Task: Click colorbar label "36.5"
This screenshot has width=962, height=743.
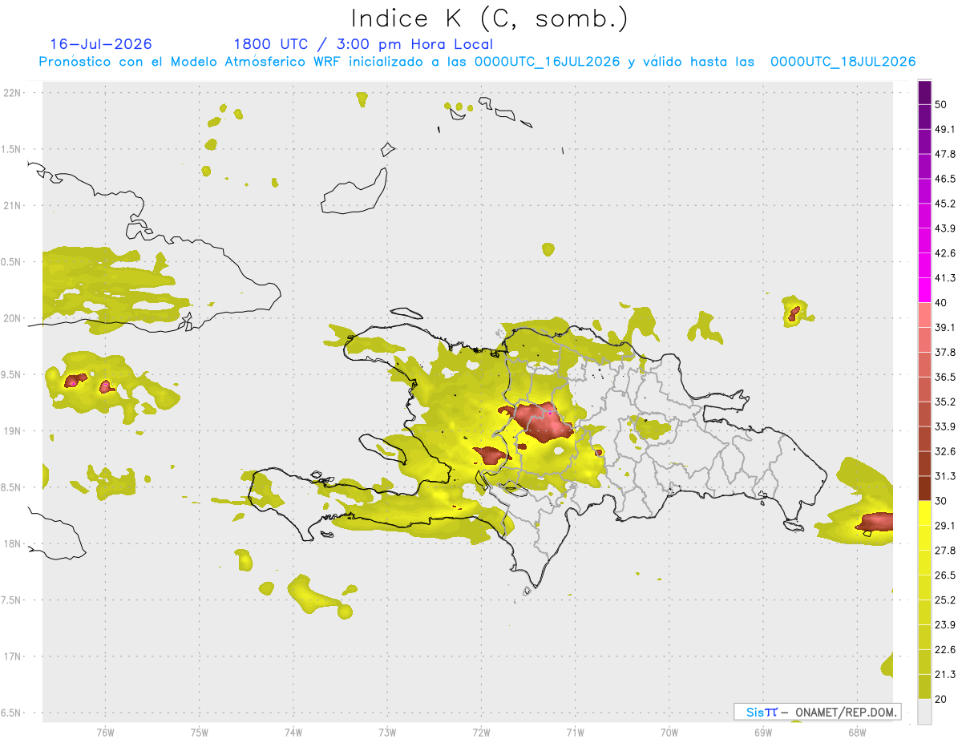Action: [x=945, y=377]
